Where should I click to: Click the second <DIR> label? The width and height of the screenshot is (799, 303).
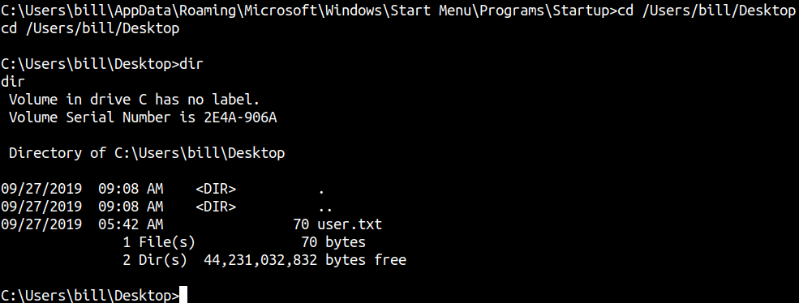click(x=216, y=207)
